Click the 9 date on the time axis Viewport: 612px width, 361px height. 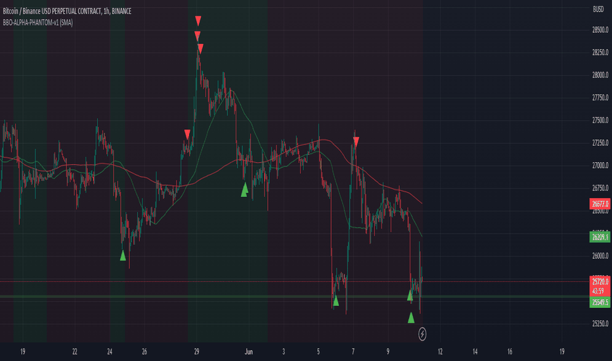388,352
